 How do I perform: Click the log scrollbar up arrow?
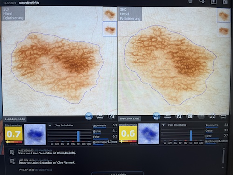(224, 149)
